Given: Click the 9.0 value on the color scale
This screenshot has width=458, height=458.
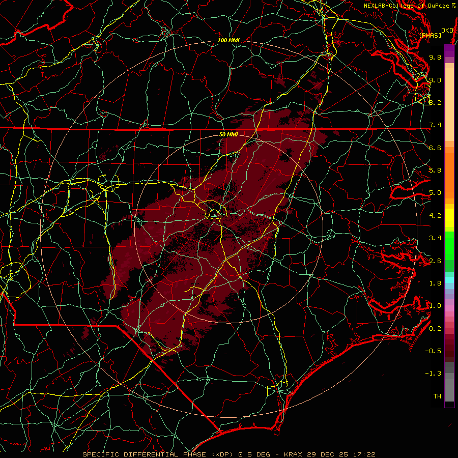Looking at the screenshot, I should 435,80.
